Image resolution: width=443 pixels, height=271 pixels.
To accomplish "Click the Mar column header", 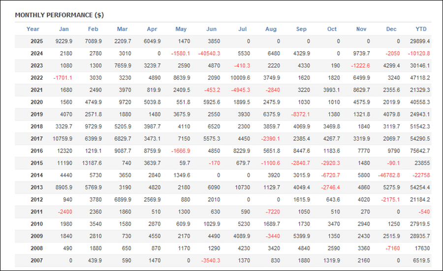I will 123,29.
